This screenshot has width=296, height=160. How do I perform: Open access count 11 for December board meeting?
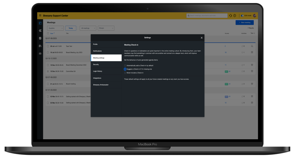pos(226,65)
